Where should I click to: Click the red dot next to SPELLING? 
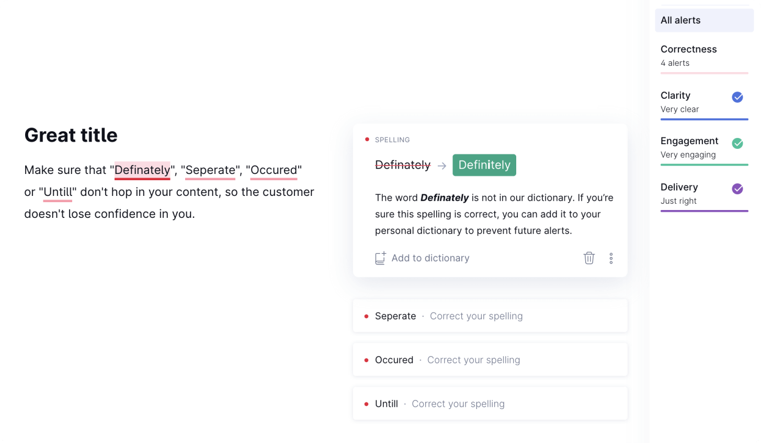coord(367,139)
